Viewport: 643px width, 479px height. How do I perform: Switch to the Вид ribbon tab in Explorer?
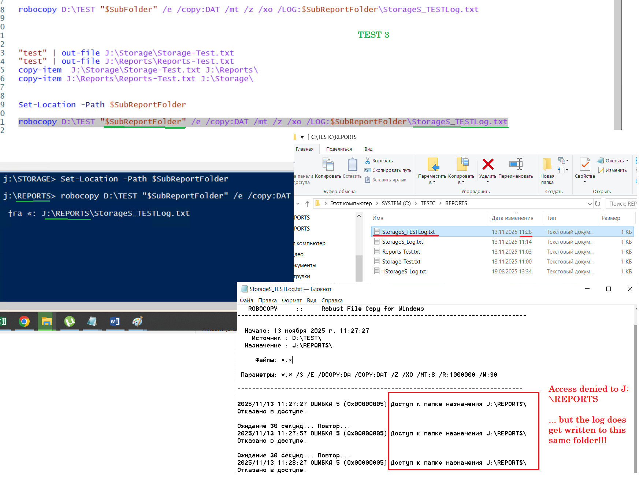pos(368,149)
